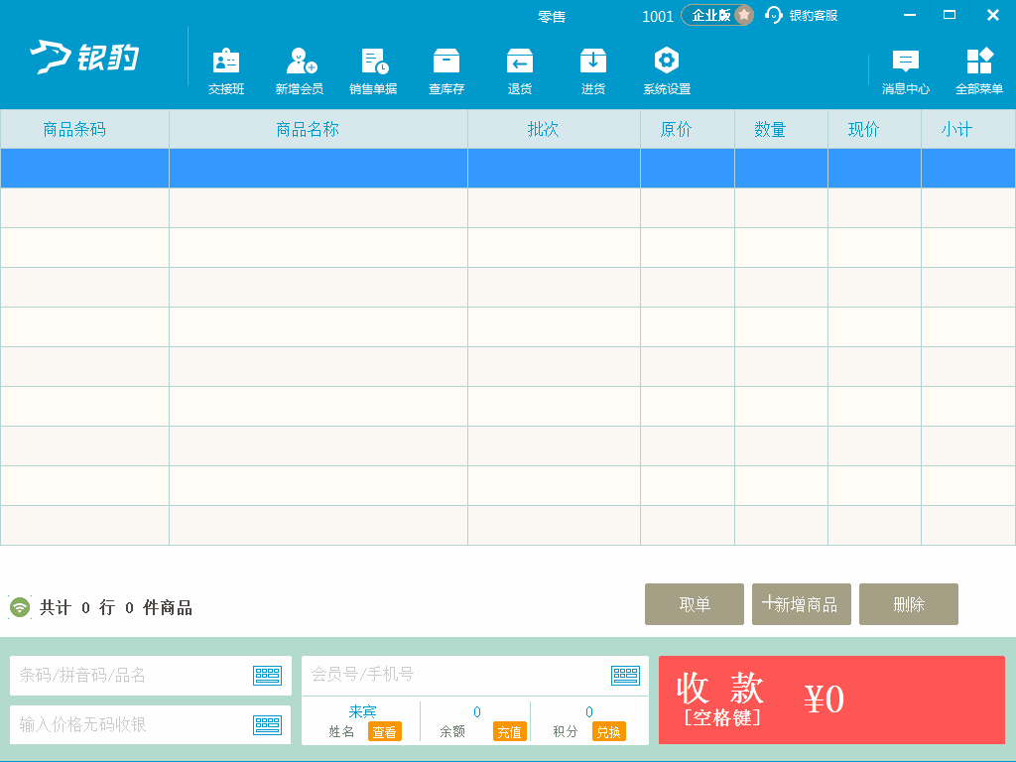Click the 零售 retail mode label
This screenshot has height=762, width=1016.
pos(552,16)
